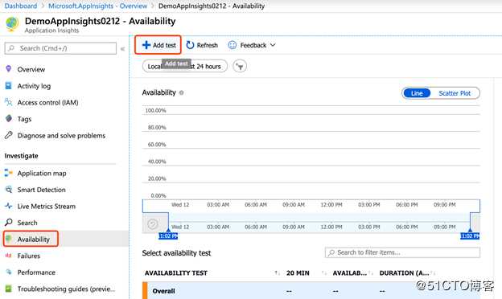Image resolution: width=502 pixels, height=299 pixels.
Task: Open the Smart Detection page
Action: click(x=41, y=190)
